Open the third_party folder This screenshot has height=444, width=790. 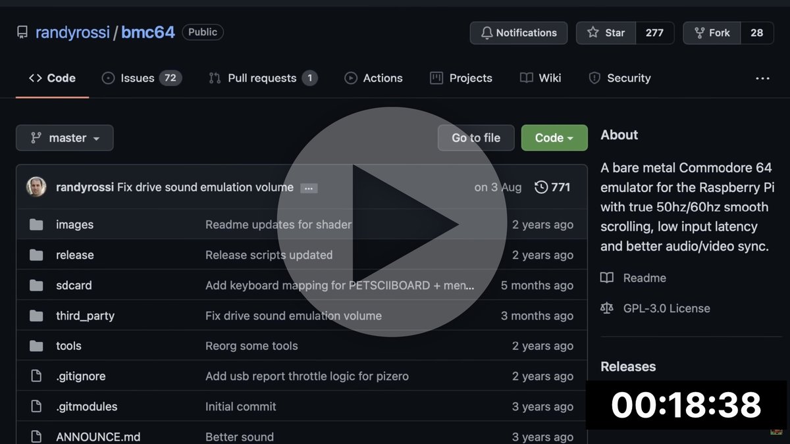[85, 316]
